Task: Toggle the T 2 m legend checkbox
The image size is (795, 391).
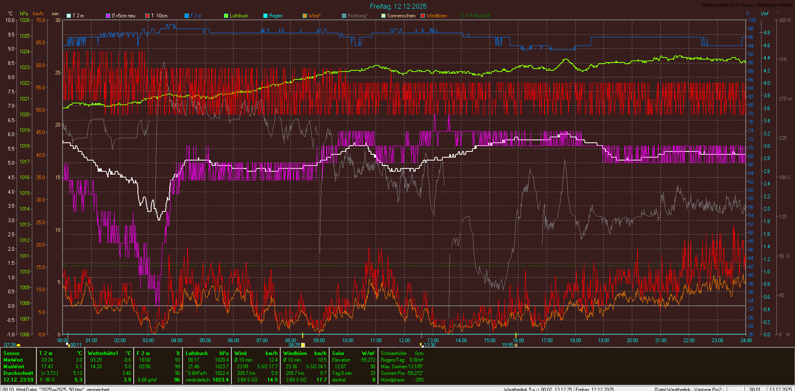Action: (x=69, y=16)
